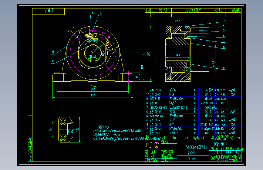Click the foot plan view outline

coord(66,130)
